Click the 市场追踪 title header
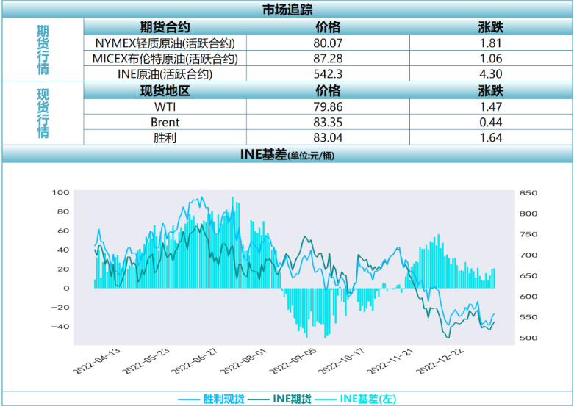This screenshot has width=574, height=406. click(x=287, y=9)
